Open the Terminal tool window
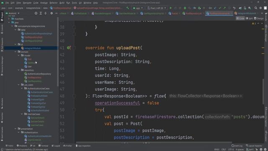268x151 pixels. (43, 146)
